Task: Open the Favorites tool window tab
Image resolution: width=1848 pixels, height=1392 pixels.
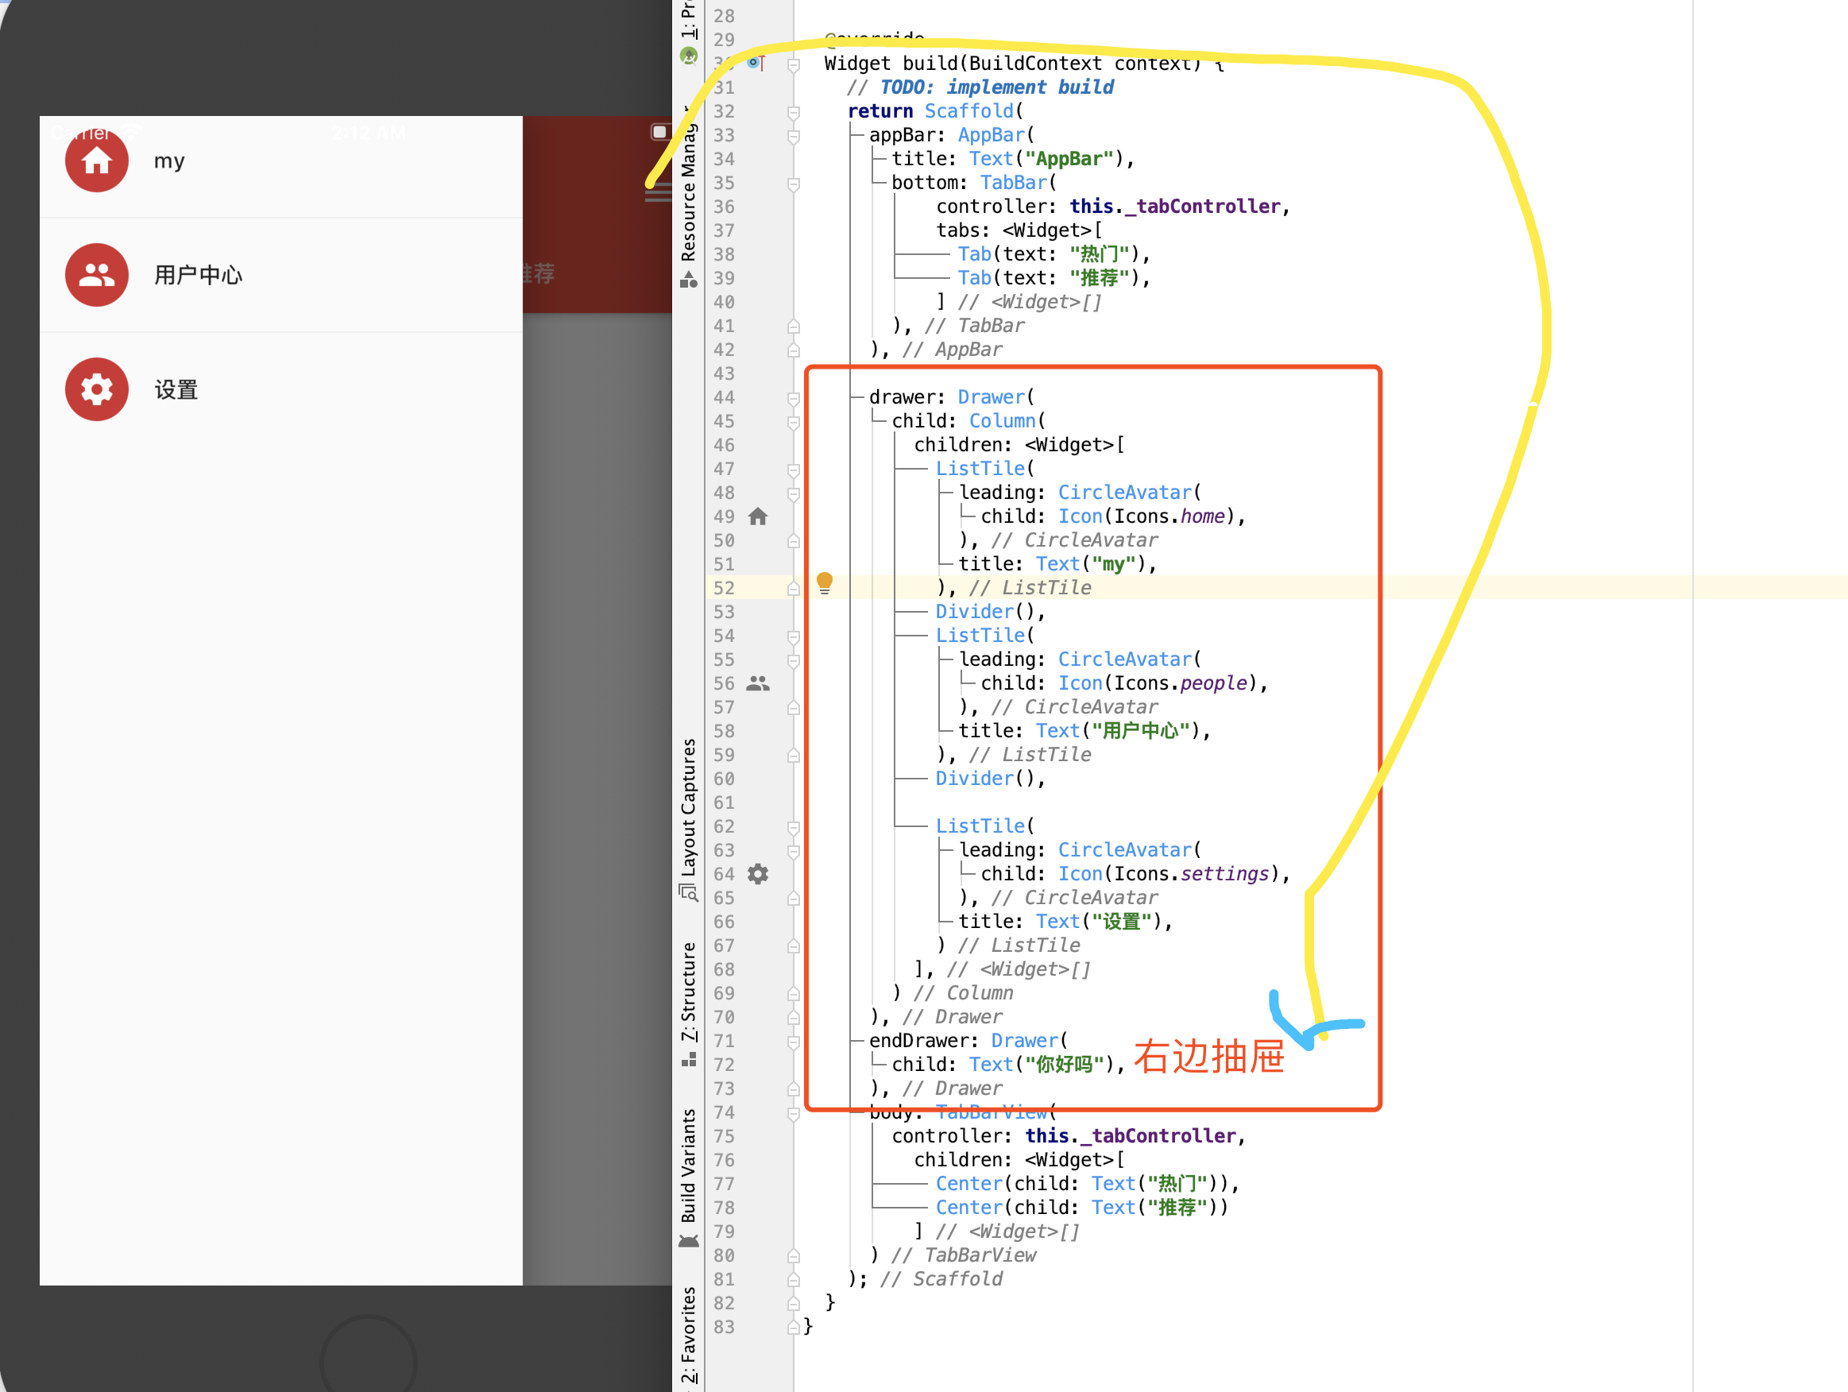Action: [x=688, y=1332]
